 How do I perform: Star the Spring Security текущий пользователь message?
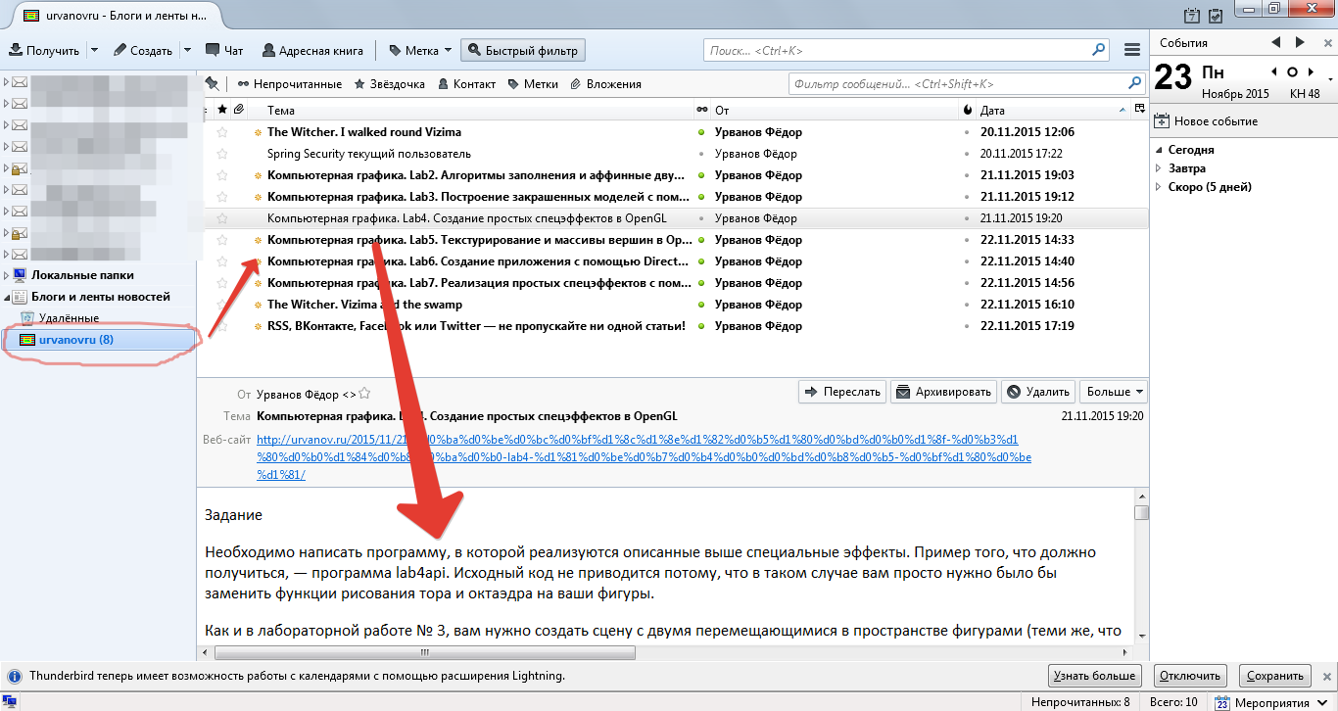tap(222, 154)
